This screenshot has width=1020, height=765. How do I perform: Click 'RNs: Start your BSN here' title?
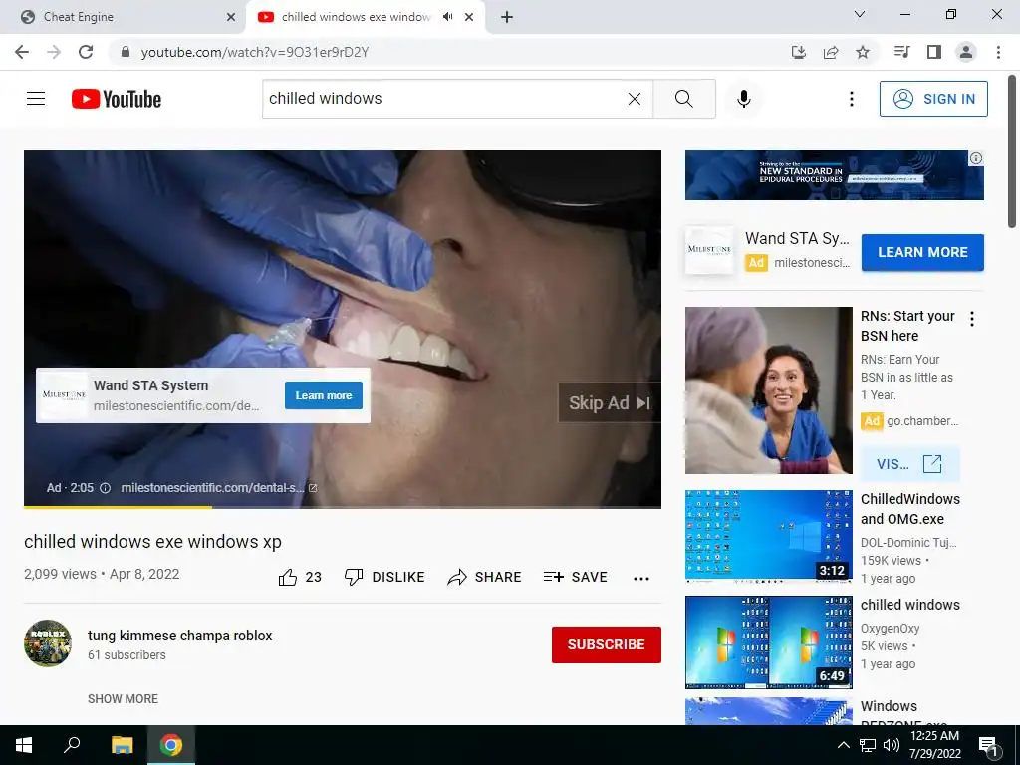[x=907, y=326]
